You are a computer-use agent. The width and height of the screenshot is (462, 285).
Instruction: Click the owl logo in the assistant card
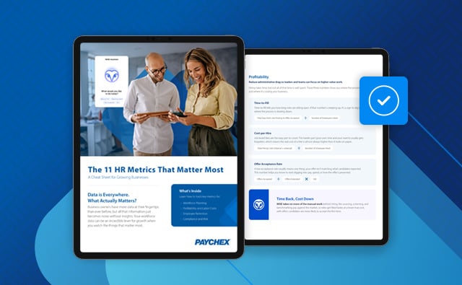click(112, 75)
